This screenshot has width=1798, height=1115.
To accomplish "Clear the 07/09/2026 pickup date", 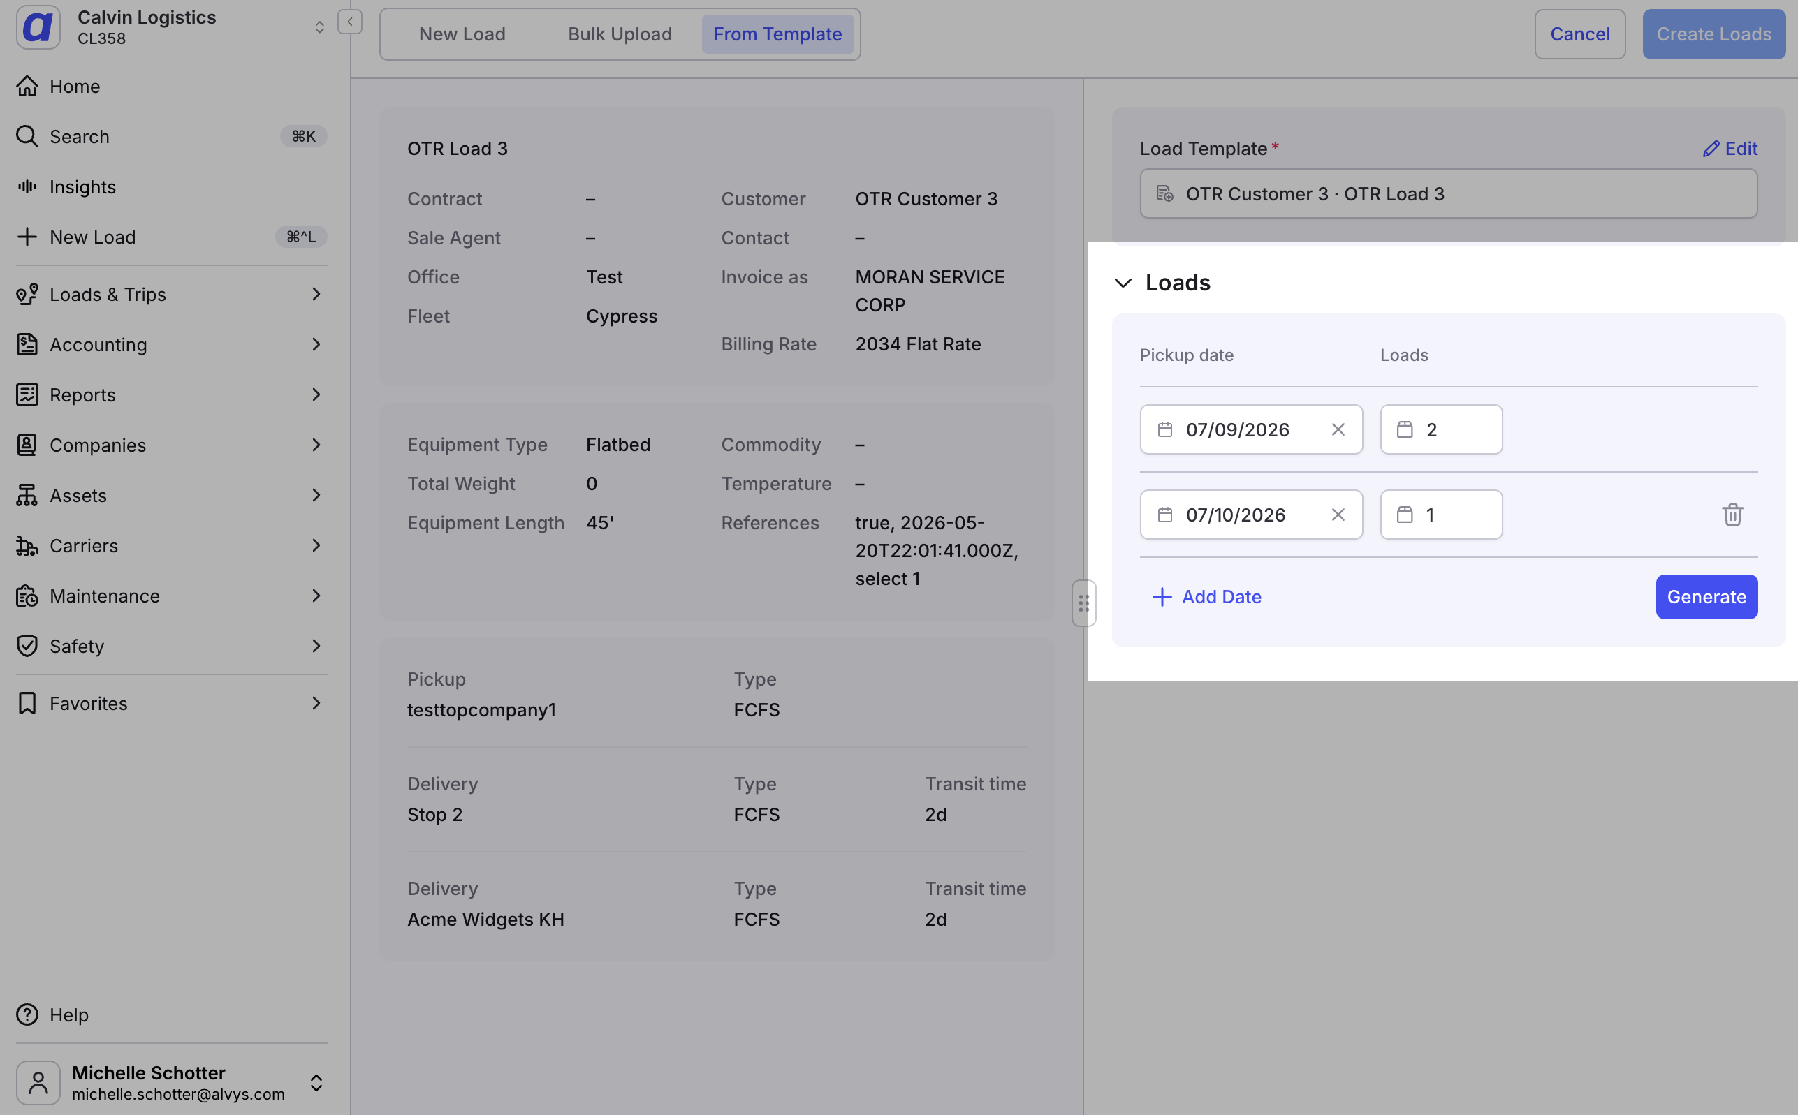I will 1338,429.
